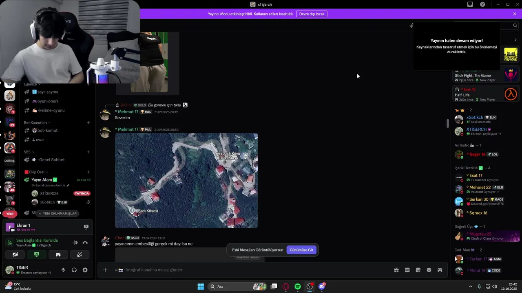Click the message attachment plus button
This screenshot has width=522, height=293.
pos(105,270)
